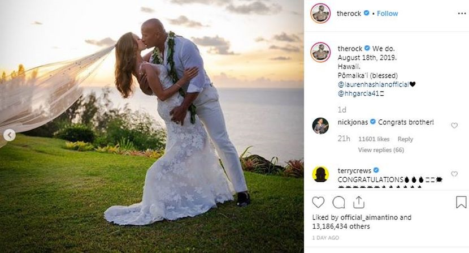Image resolution: width=469 pixels, height=253 pixels.
Task: Like the terrycrews comment
Action: click(454, 174)
